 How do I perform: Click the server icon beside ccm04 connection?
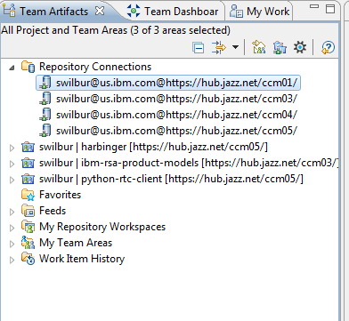(45, 115)
